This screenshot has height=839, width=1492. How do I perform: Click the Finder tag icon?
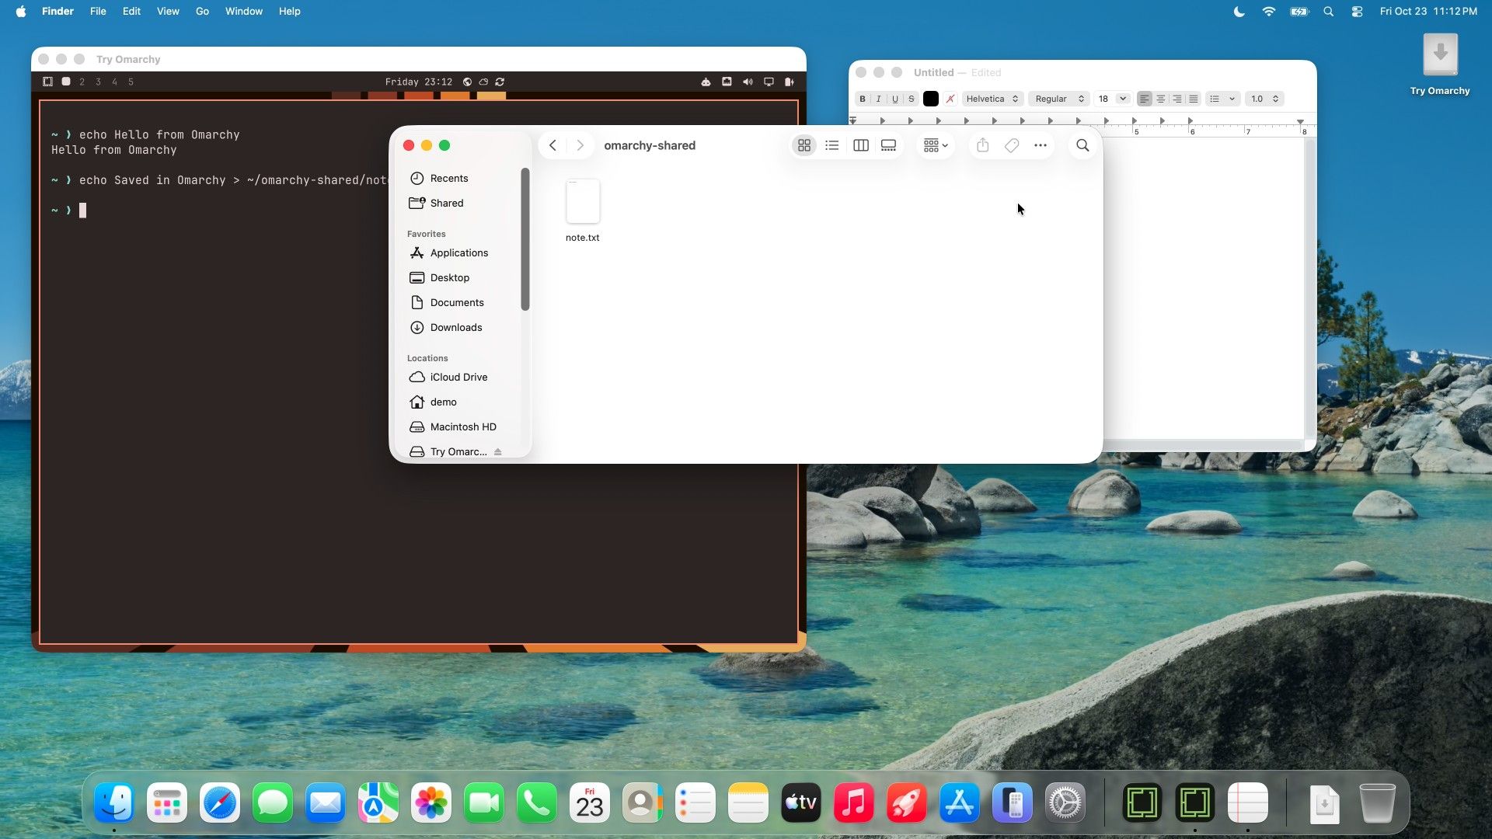1012,145
